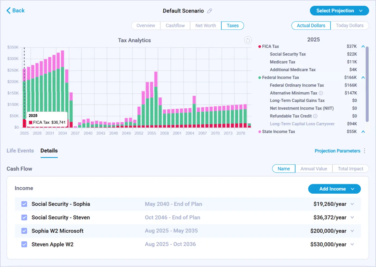
Task: Sort cash flow by Name
Action: [x=284, y=169]
